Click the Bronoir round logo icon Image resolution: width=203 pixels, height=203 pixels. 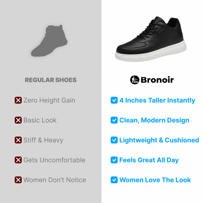[x=135, y=80]
